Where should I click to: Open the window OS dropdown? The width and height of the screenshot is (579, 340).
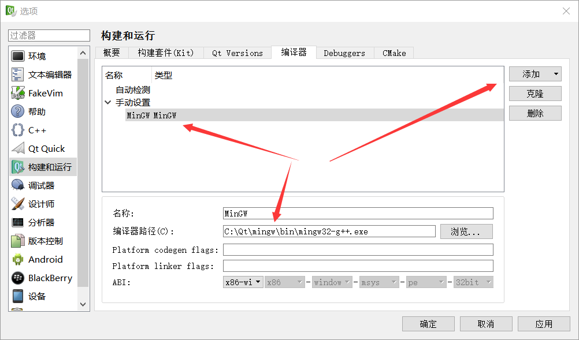332,282
